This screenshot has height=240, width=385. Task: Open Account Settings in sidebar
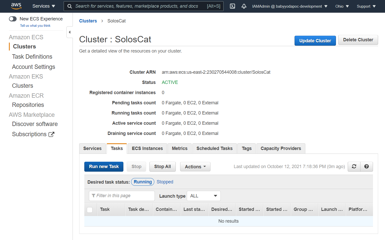(x=33, y=67)
